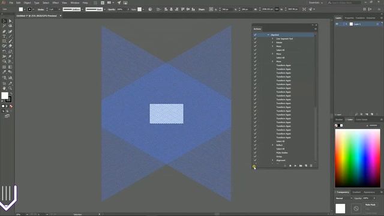Click the Stroke swatch in toolbar
Screen dimensions: 384x216
[x=9, y=99]
